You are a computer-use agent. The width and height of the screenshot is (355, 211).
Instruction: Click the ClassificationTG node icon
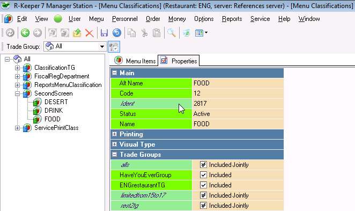pyautogui.click(x=27, y=68)
